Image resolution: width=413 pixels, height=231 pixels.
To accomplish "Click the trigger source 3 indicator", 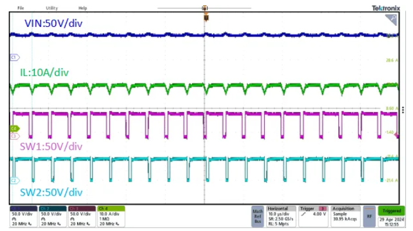I will pyautogui.click(x=323, y=209).
